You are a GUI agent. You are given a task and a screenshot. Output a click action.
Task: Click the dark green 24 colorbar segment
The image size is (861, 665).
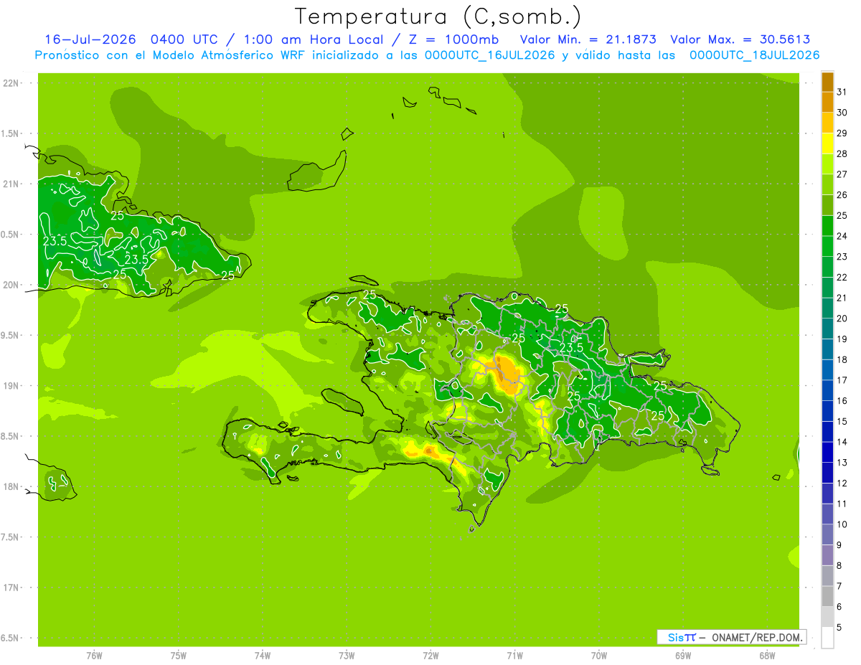point(827,226)
